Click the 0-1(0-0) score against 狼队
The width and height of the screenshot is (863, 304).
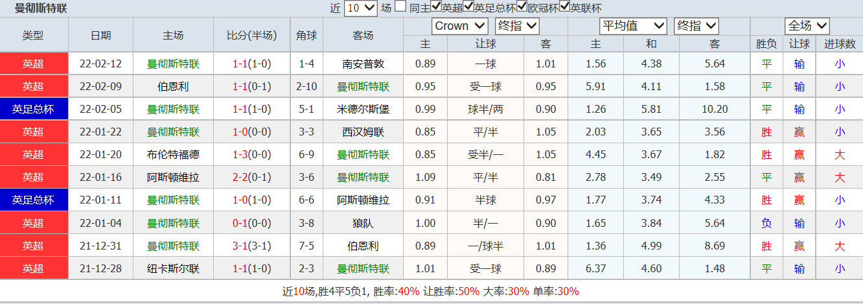pyautogui.click(x=252, y=223)
